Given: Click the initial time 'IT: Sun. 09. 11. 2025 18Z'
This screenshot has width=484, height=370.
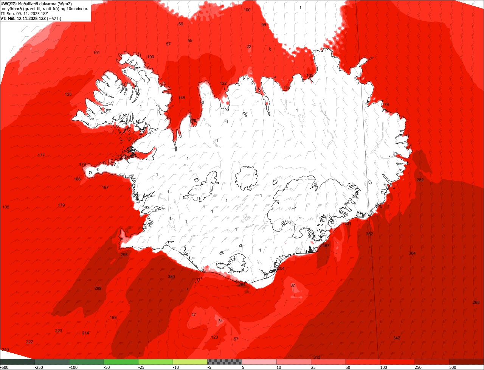Looking at the screenshot, I should pyautogui.click(x=23, y=13).
